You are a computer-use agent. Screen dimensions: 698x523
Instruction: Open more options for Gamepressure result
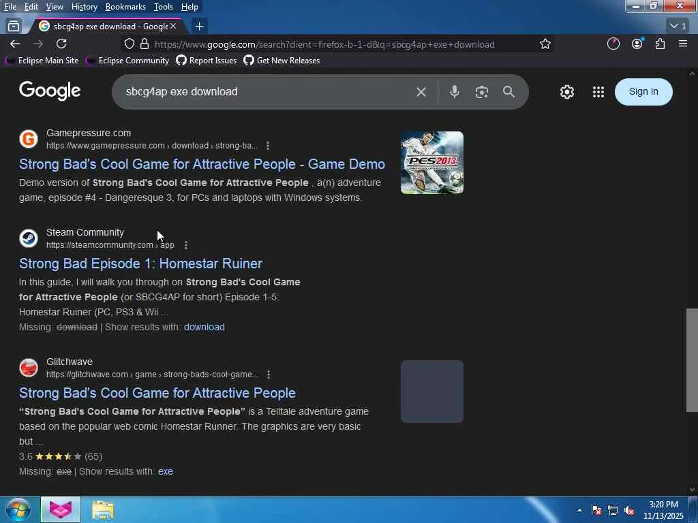(x=267, y=146)
